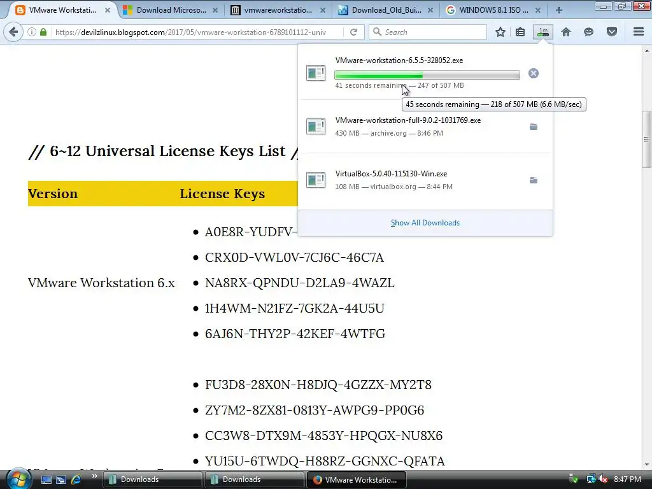This screenshot has height=489, width=652.
Task: Click the Search input field
Action: click(427, 32)
